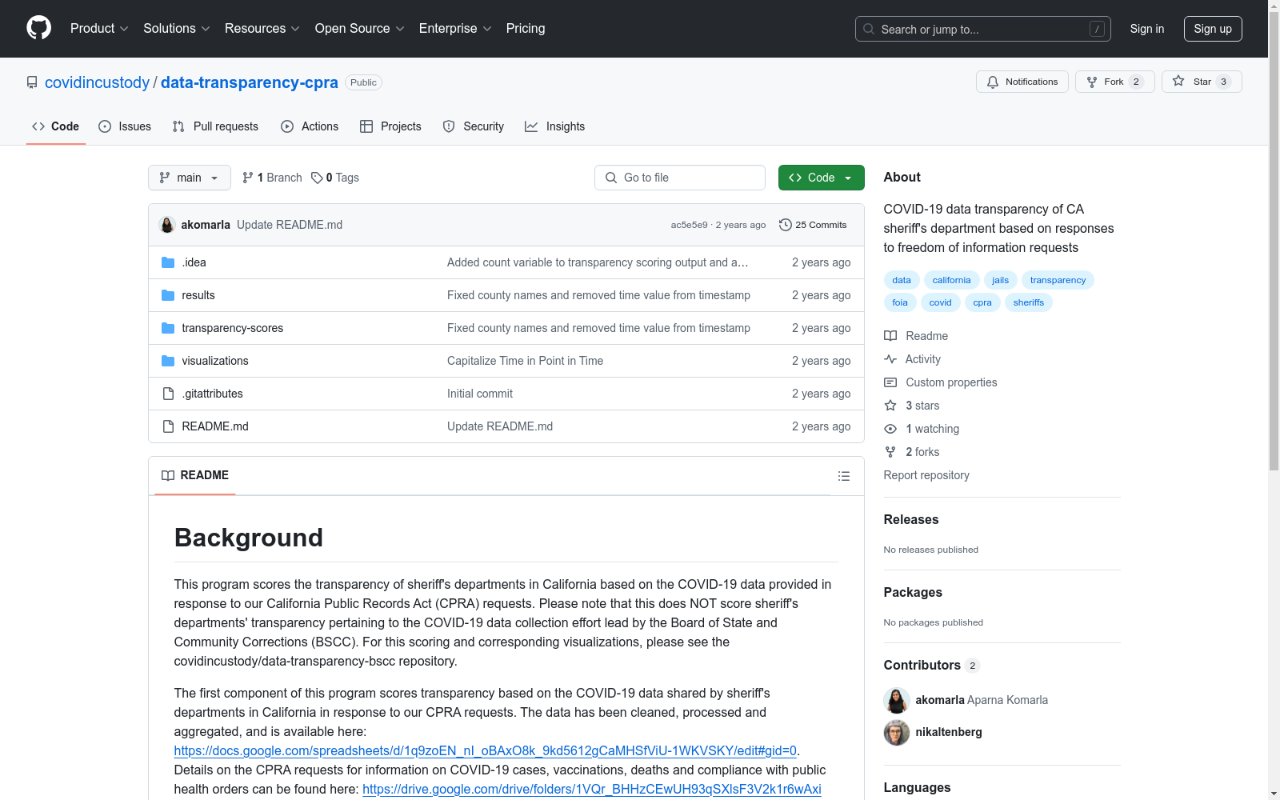Select the sheriffs topic tag

pyautogui.click(x=1029, y=302)
